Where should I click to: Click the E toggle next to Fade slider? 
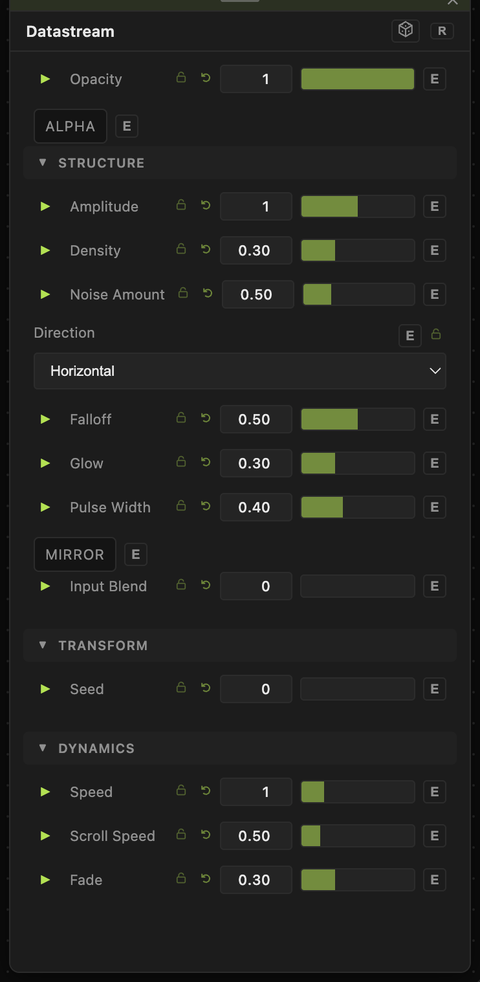(435, 880)
